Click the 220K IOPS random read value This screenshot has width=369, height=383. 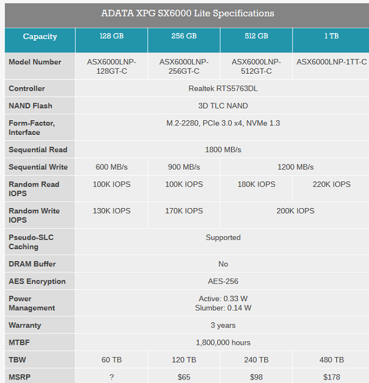coord(331,184)
